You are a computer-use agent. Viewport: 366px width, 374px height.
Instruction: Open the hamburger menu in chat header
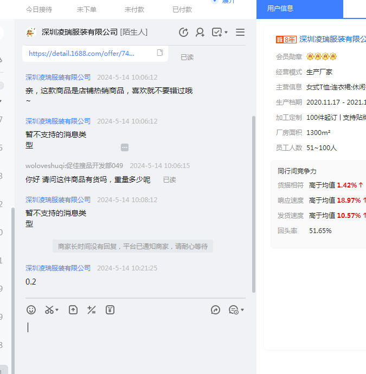(x=240, y=33)
